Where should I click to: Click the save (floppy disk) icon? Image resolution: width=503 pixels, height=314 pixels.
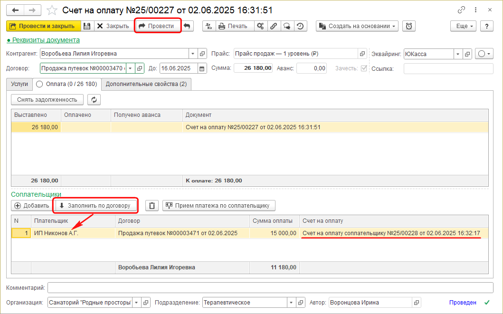pyautogui.click(x=87, y=26)
